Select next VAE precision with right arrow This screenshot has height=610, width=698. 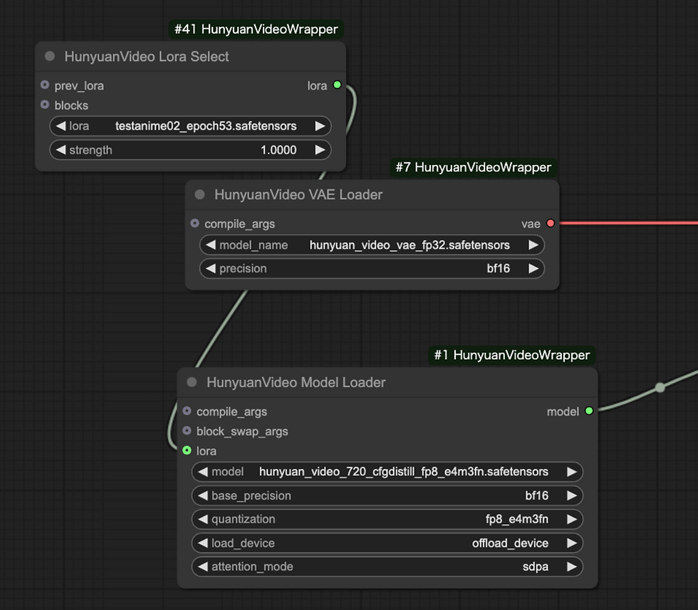(533, 268)
